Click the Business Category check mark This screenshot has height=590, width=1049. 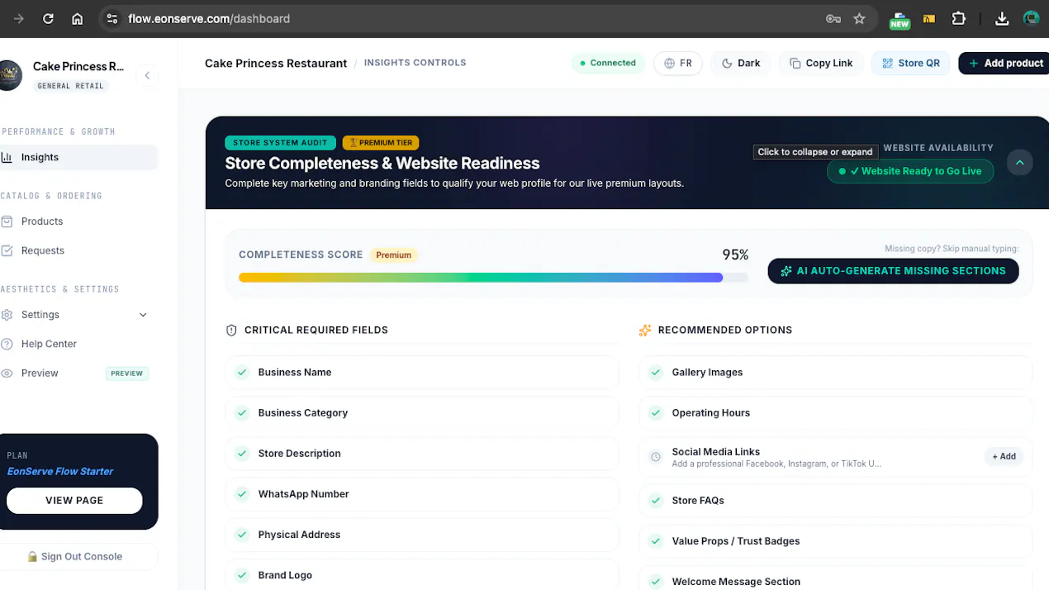pos(242,413)
